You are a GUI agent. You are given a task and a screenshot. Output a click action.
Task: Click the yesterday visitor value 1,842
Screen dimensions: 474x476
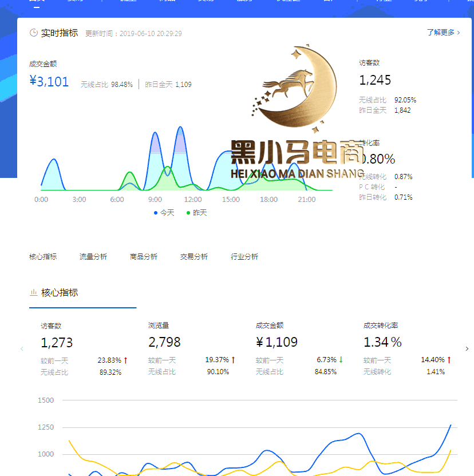tap(402, 110)
